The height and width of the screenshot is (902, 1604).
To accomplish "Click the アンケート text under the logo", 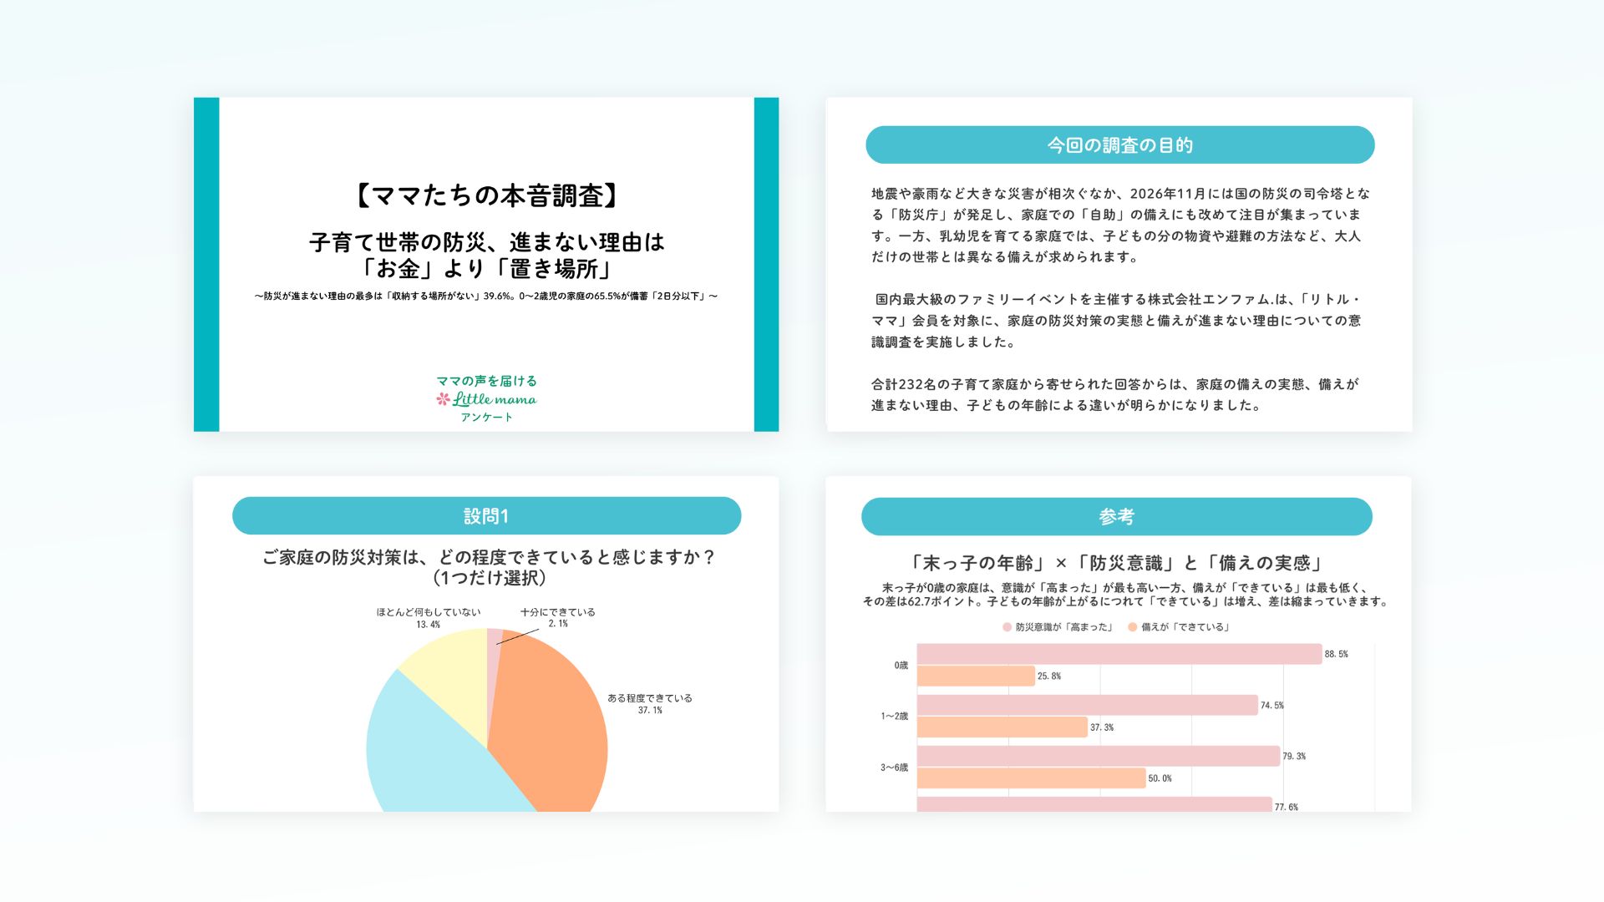I will click(486, 418).
